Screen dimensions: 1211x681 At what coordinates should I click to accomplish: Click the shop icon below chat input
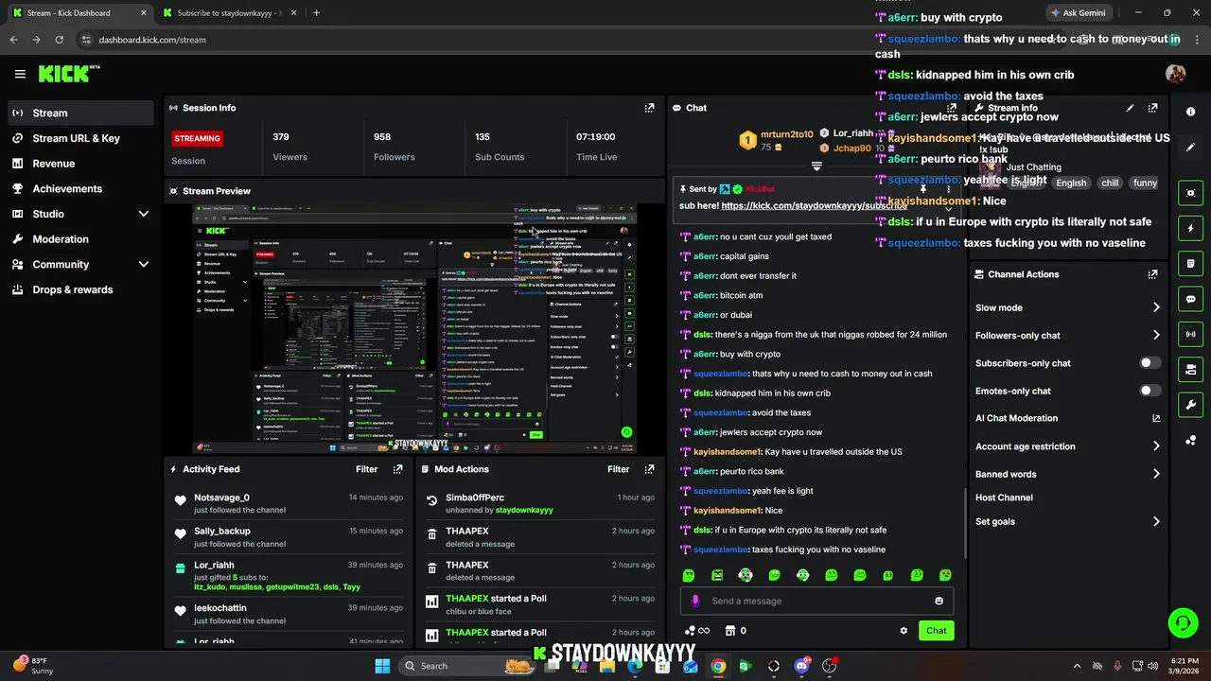pyautogui.click(x=729, y=631)
